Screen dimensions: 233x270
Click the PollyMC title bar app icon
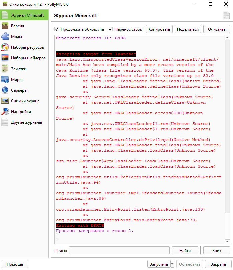[5, 4]
